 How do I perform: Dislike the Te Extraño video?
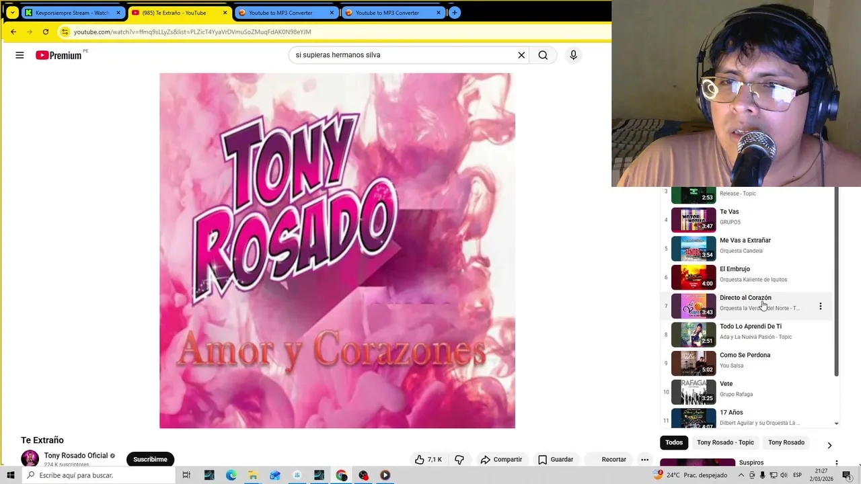pyautogui.click(x=459, y=459)
